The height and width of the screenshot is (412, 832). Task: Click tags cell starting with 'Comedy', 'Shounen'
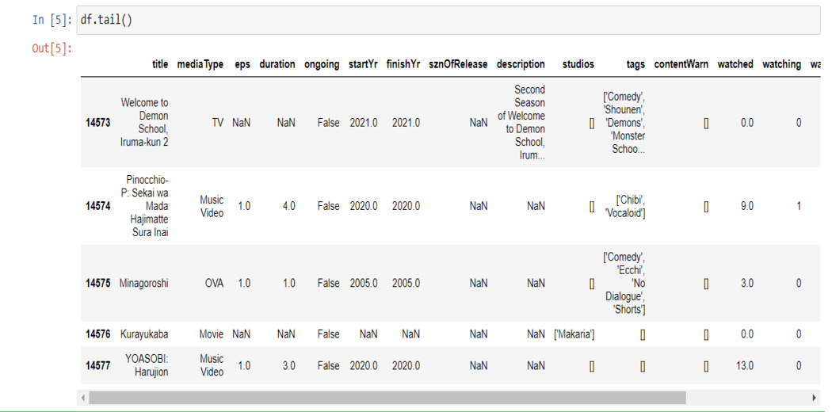pyautogui.click(x=624, y=123)
